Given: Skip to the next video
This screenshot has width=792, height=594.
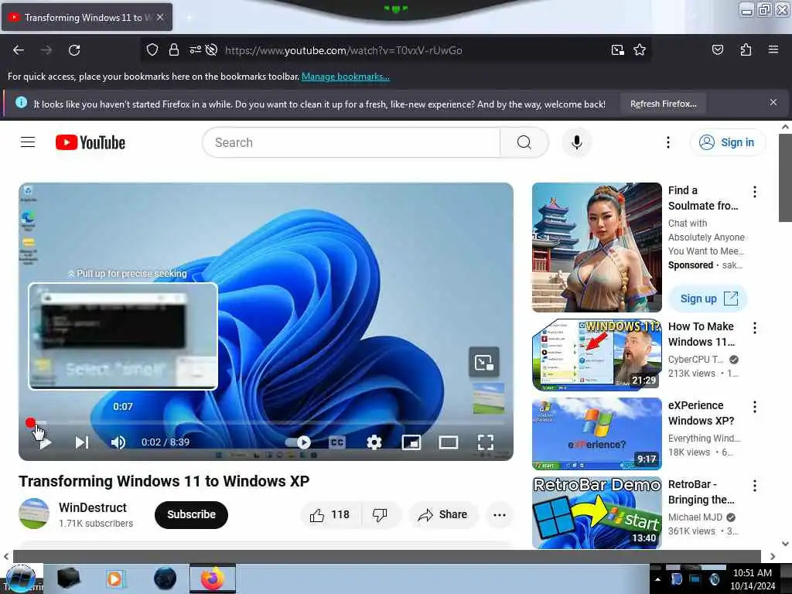Looking at the screenshot, I should coord(82,442).
